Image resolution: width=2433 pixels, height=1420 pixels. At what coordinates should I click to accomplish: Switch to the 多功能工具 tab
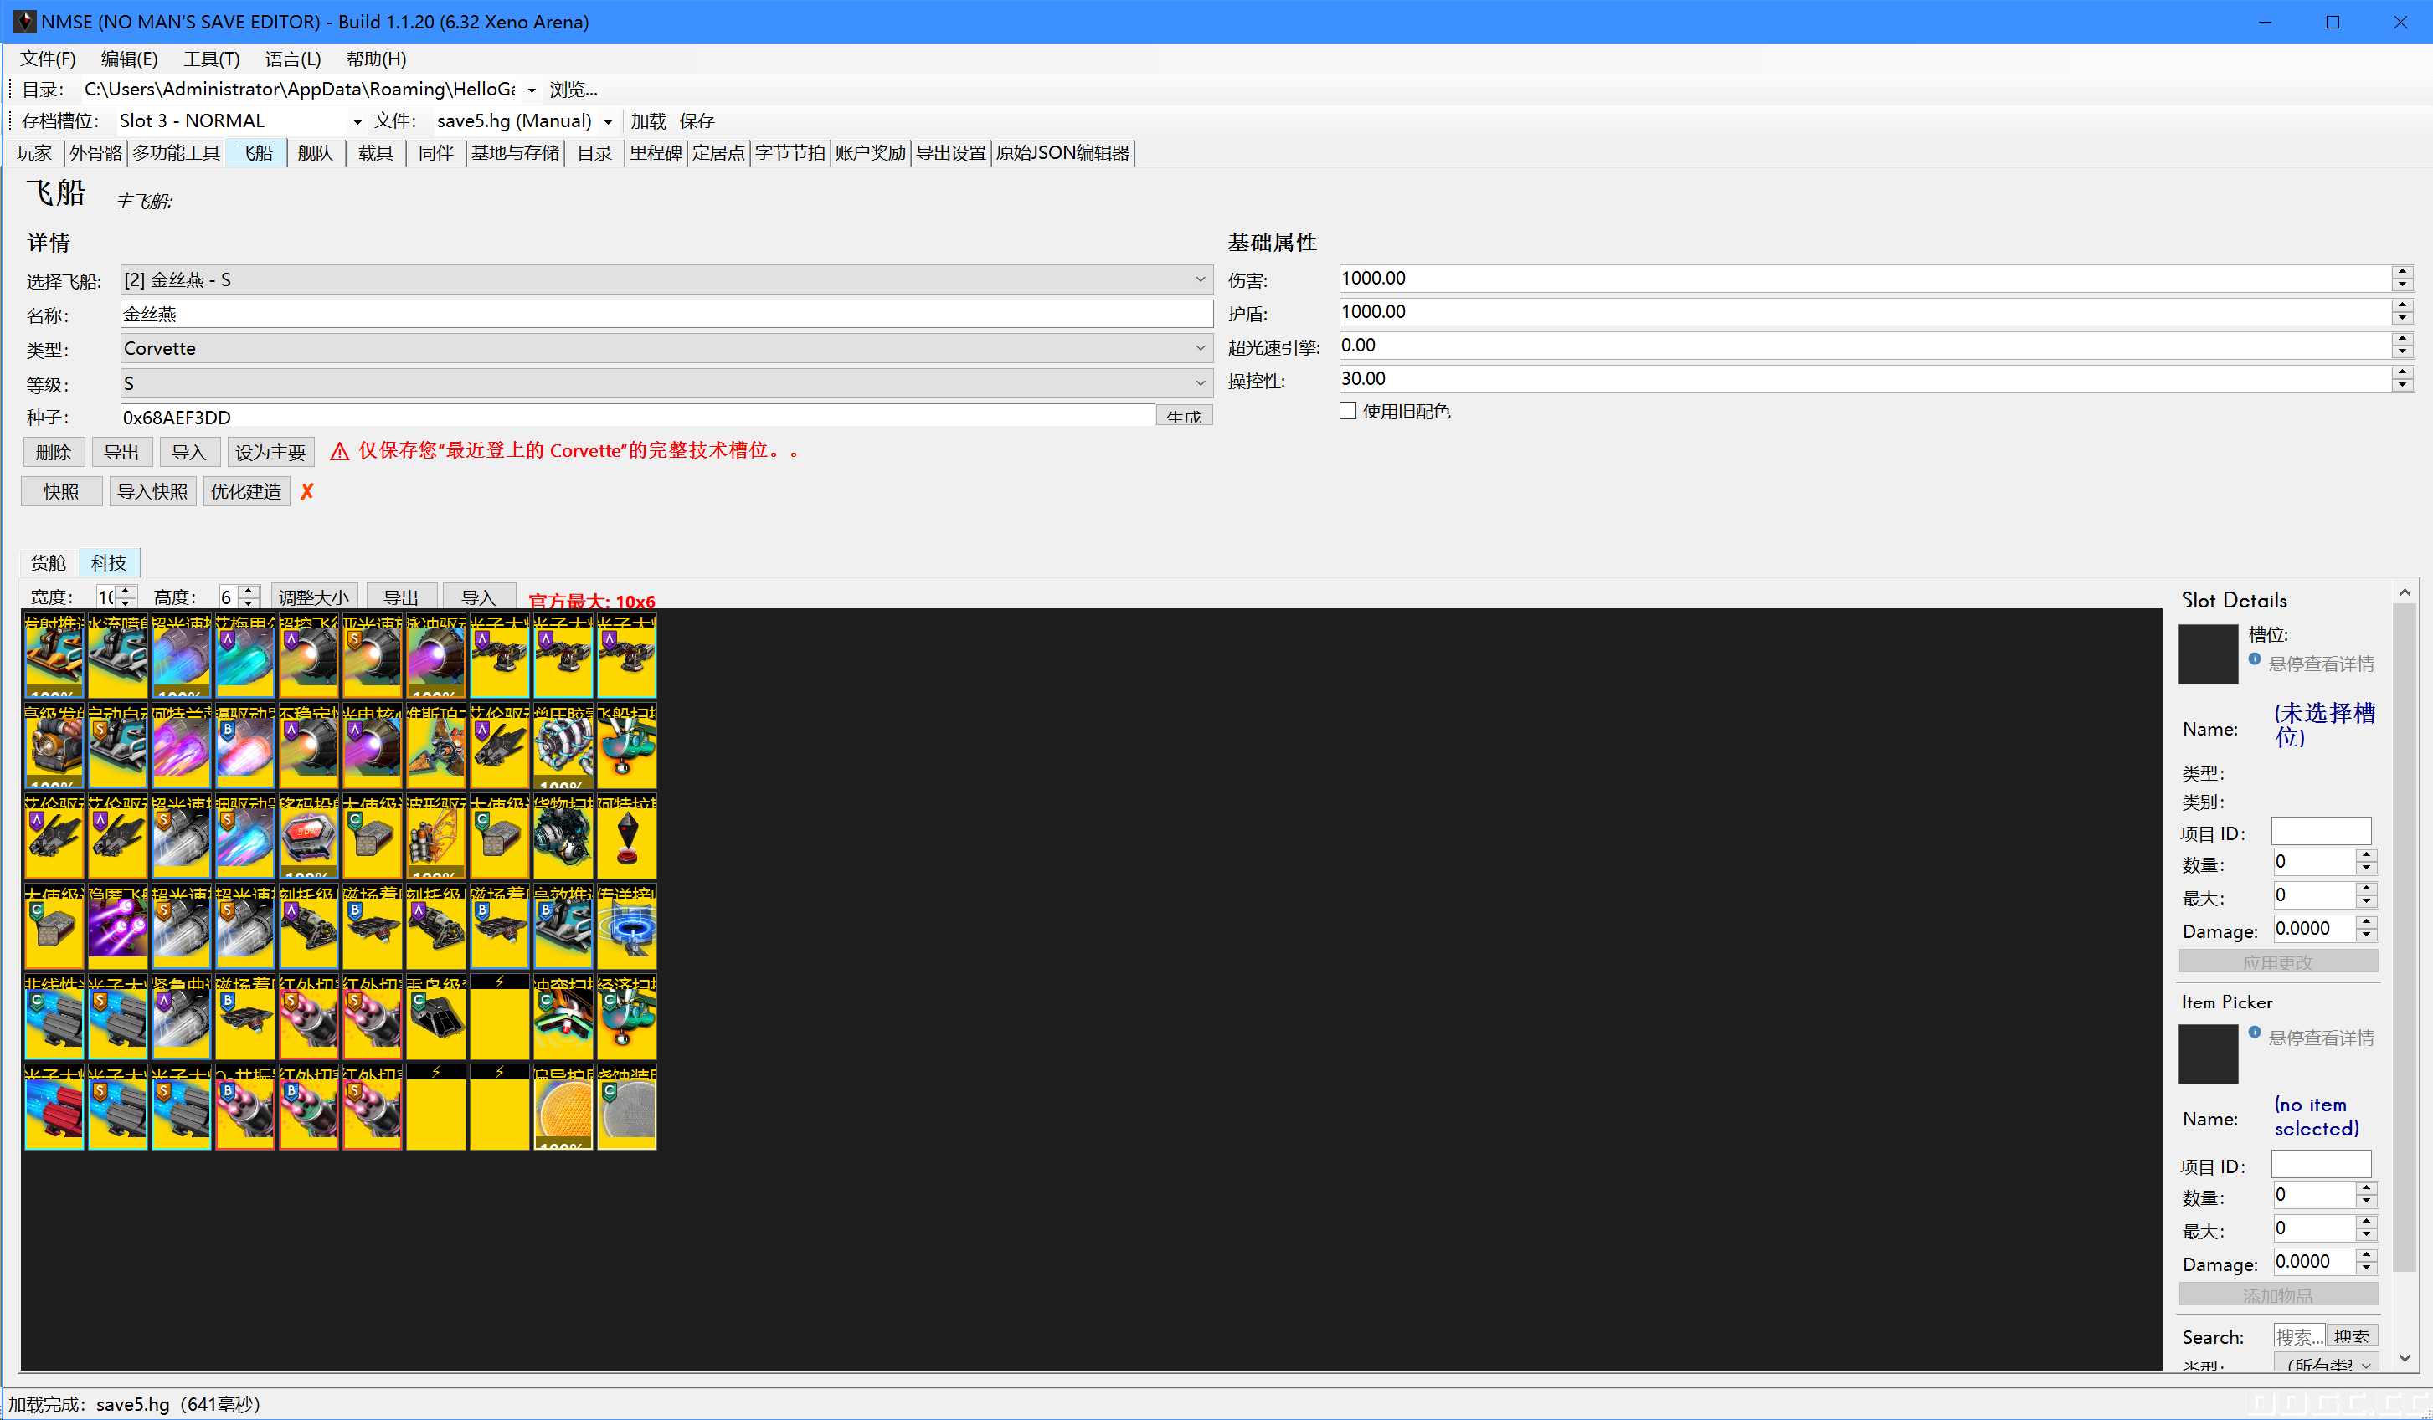176,153
